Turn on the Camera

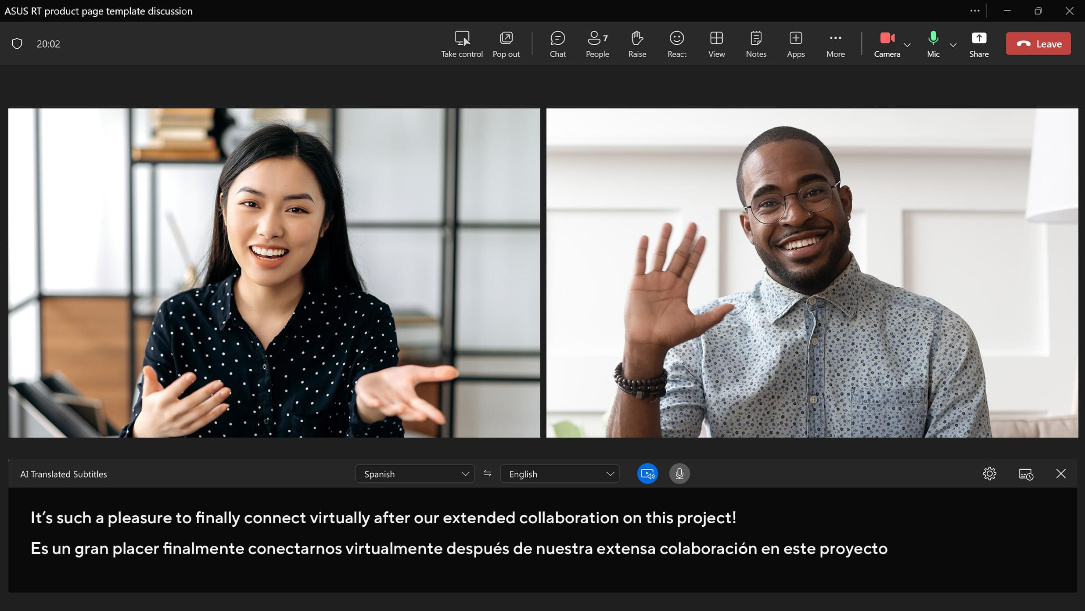coord(887,43)
